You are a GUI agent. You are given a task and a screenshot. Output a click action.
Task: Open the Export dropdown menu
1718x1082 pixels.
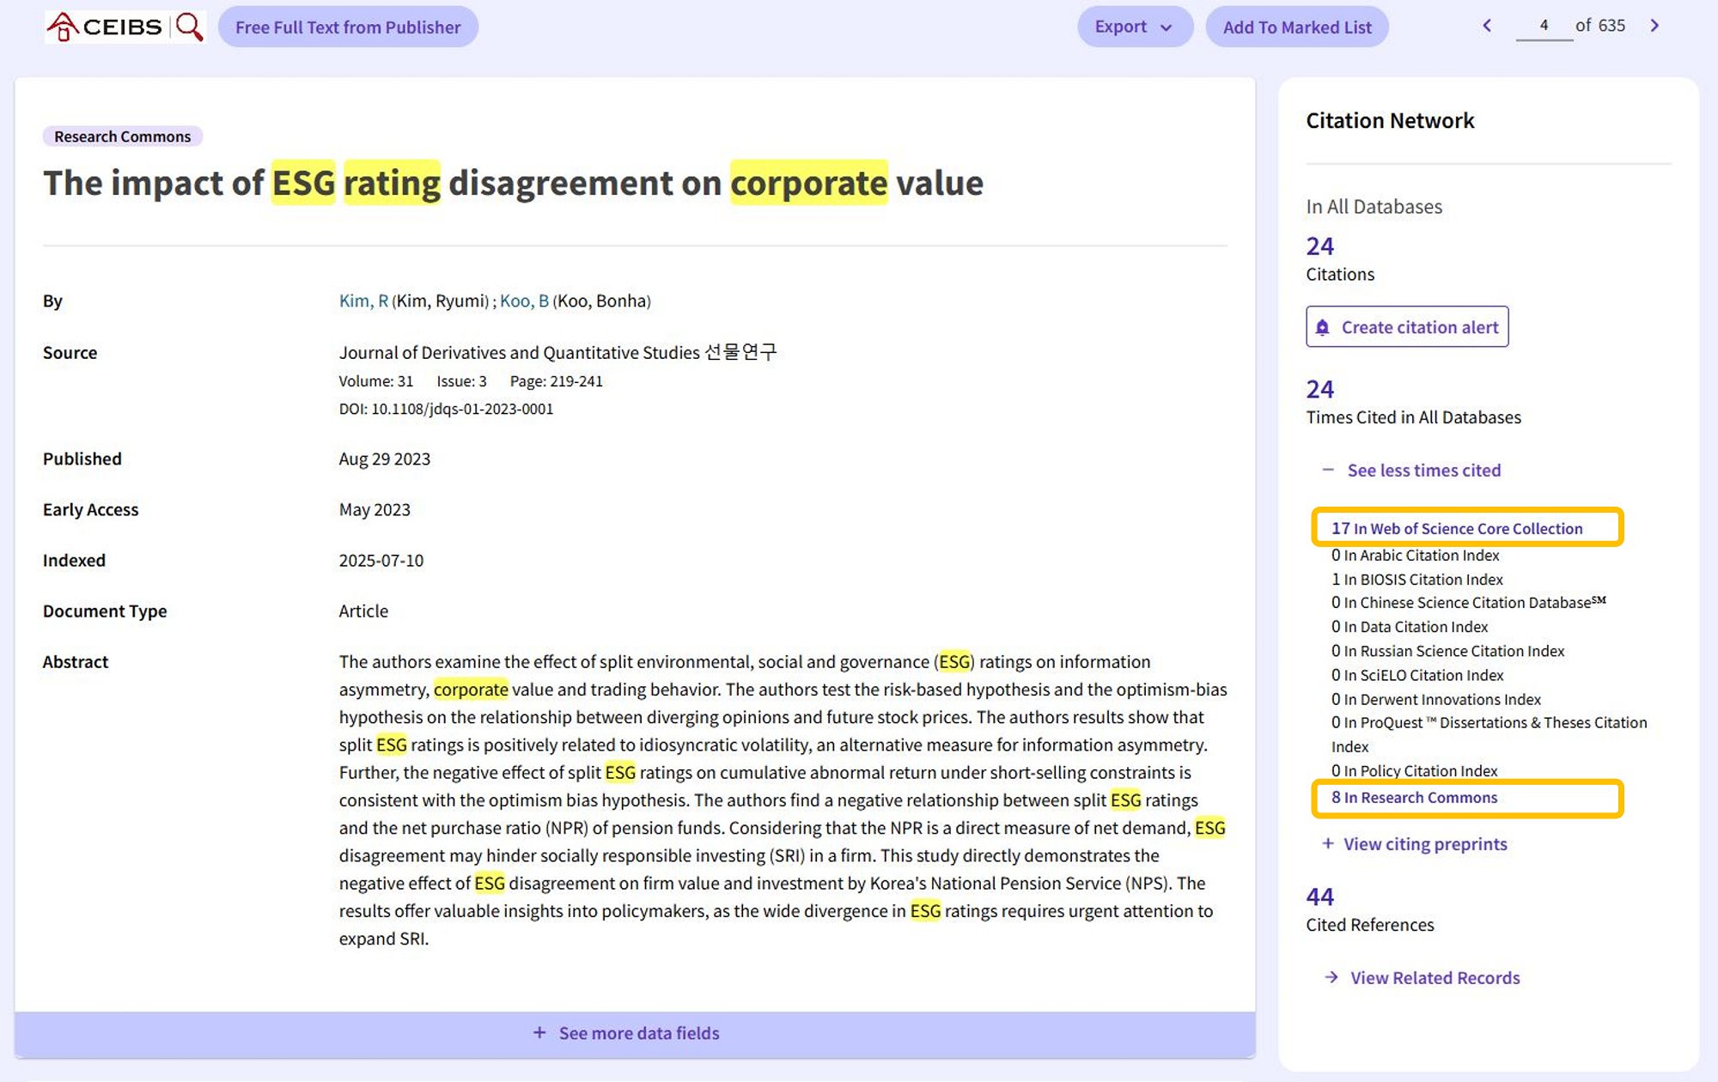coord(1134,27)
